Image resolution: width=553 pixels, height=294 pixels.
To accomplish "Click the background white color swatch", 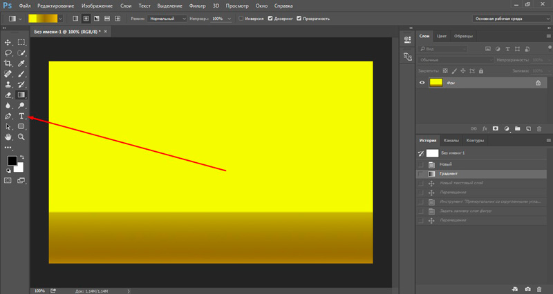I will point(20,169).
